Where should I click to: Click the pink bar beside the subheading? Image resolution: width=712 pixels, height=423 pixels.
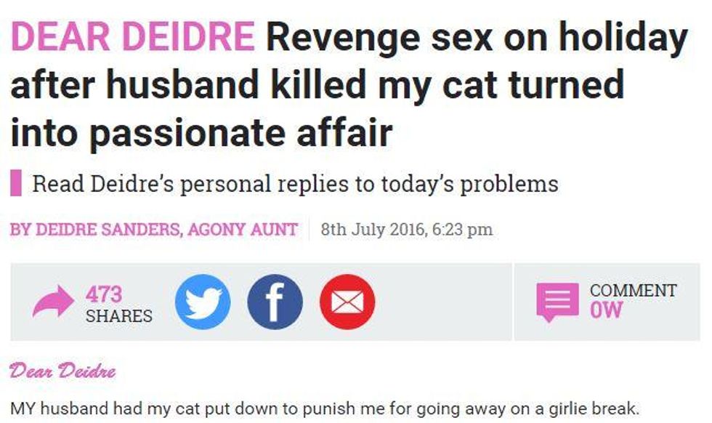[x=16, y=182]
